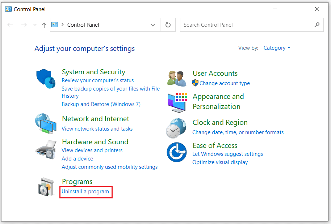Click the Control Panel breadcrumb in address bar

(x=83, y=25)
